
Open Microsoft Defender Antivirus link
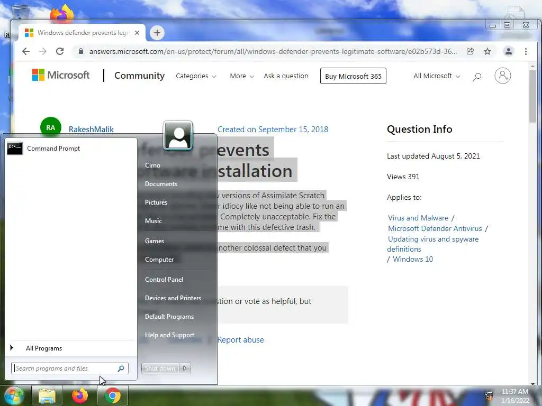tap(435, 228)
